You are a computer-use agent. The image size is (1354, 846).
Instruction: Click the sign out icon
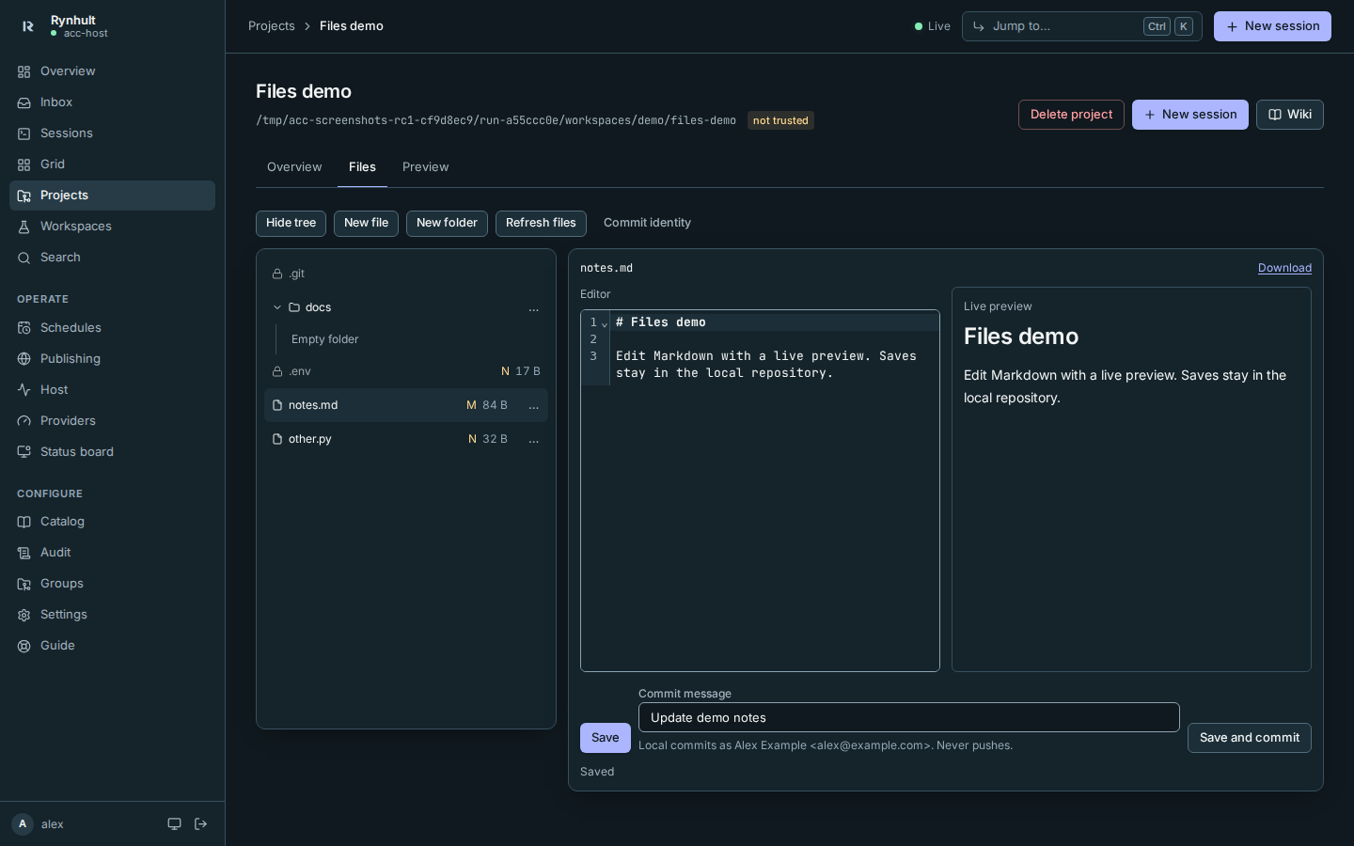200,824
